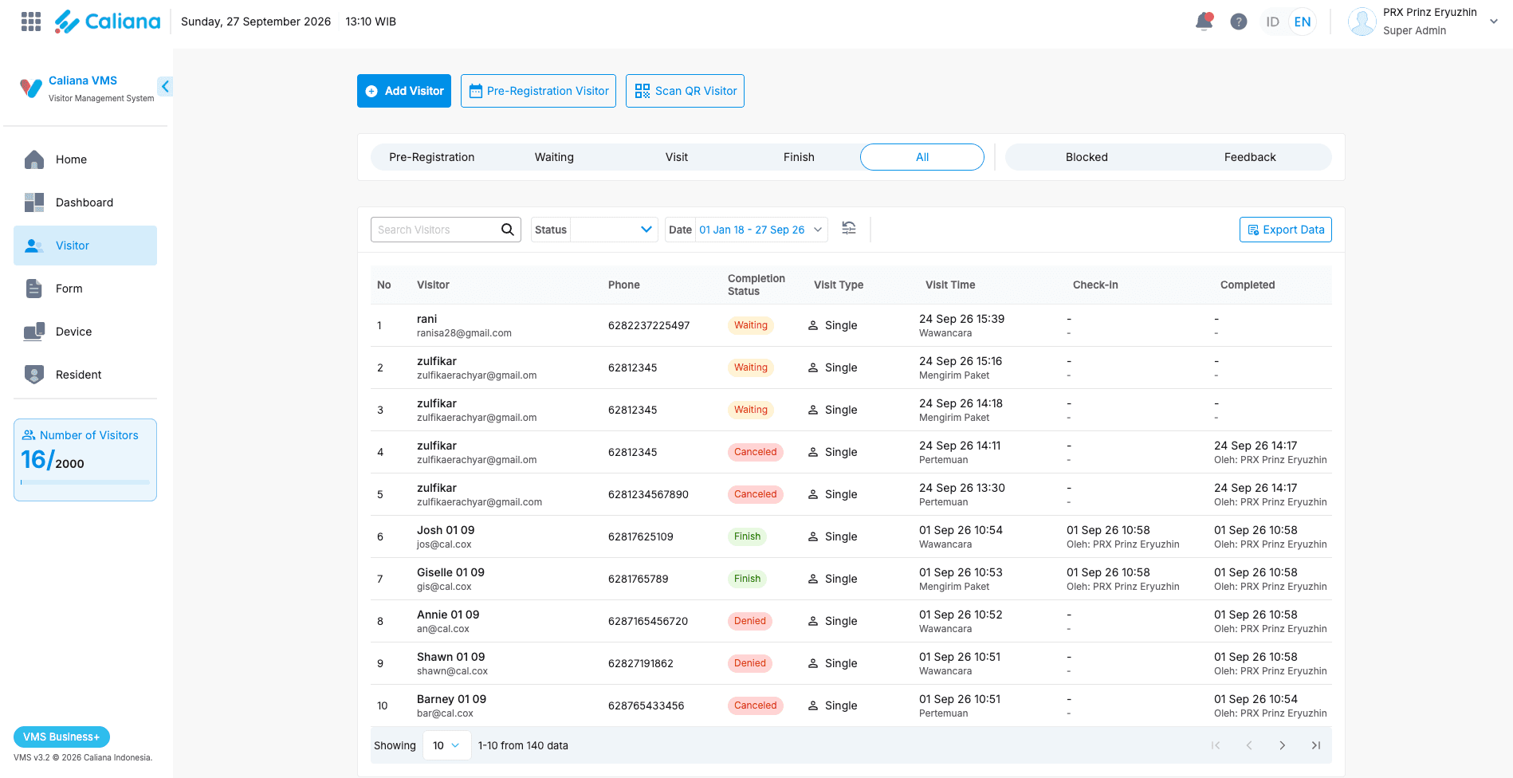Viewport: 1513px width, 778px height.
Task: Click the Pre-Registration Visitor button
Action: [538, 91]
